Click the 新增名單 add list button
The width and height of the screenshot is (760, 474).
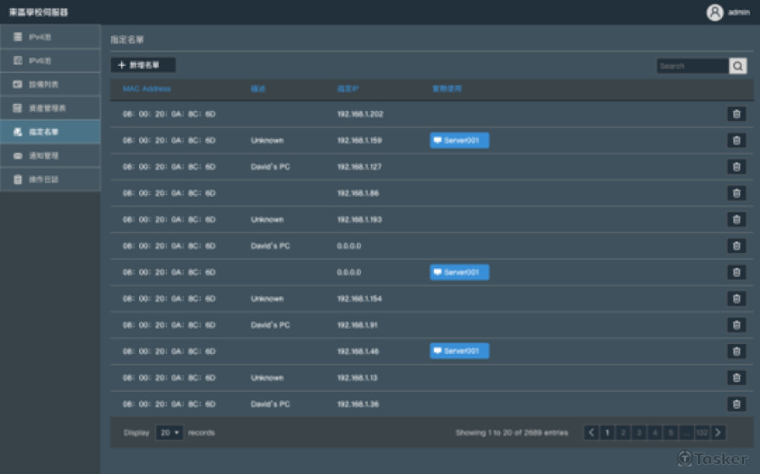(x=143, y=65)
